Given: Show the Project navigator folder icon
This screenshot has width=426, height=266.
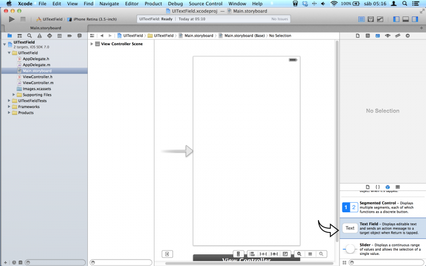Looking at the screenshot, I should pos(10,36).
